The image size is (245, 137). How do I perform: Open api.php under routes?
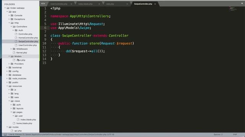point(18,131)
